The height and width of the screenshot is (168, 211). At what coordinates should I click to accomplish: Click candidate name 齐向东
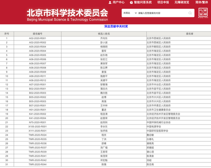[x=104, y=38]
